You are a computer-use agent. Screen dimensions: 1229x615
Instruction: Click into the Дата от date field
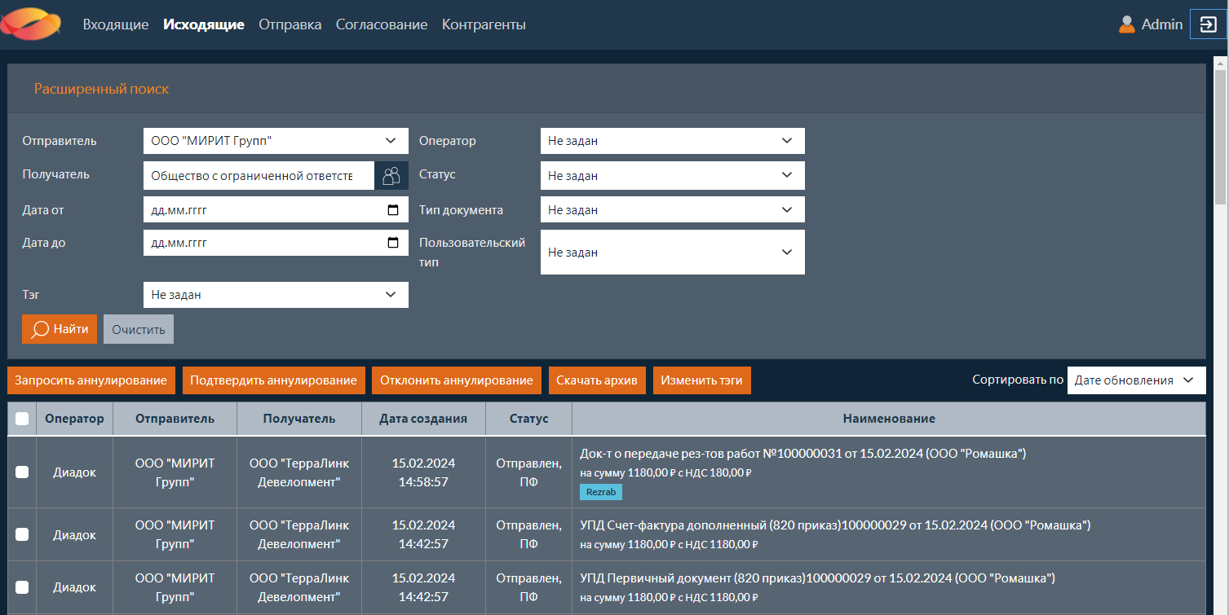276,209
